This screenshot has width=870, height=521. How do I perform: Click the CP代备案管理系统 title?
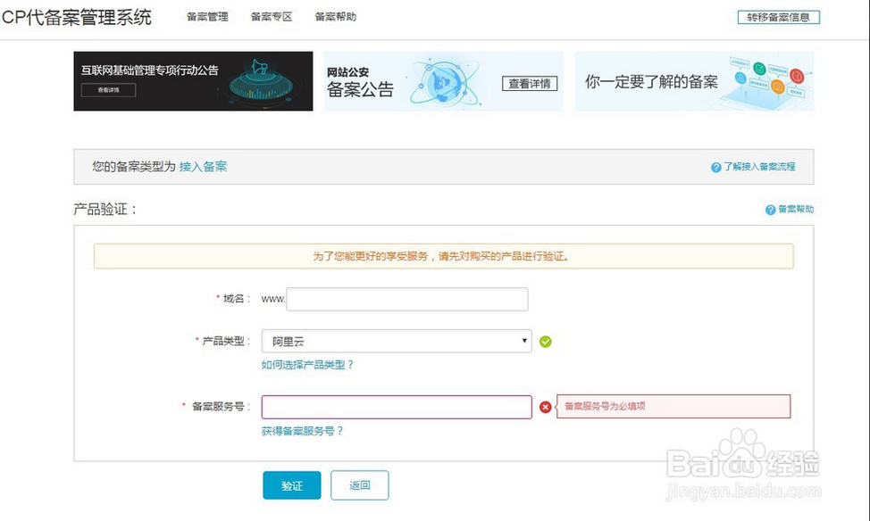tap(77, 17)
